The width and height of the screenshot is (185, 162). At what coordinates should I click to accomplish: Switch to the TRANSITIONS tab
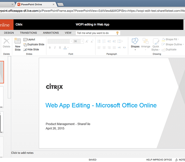(28, 33)
